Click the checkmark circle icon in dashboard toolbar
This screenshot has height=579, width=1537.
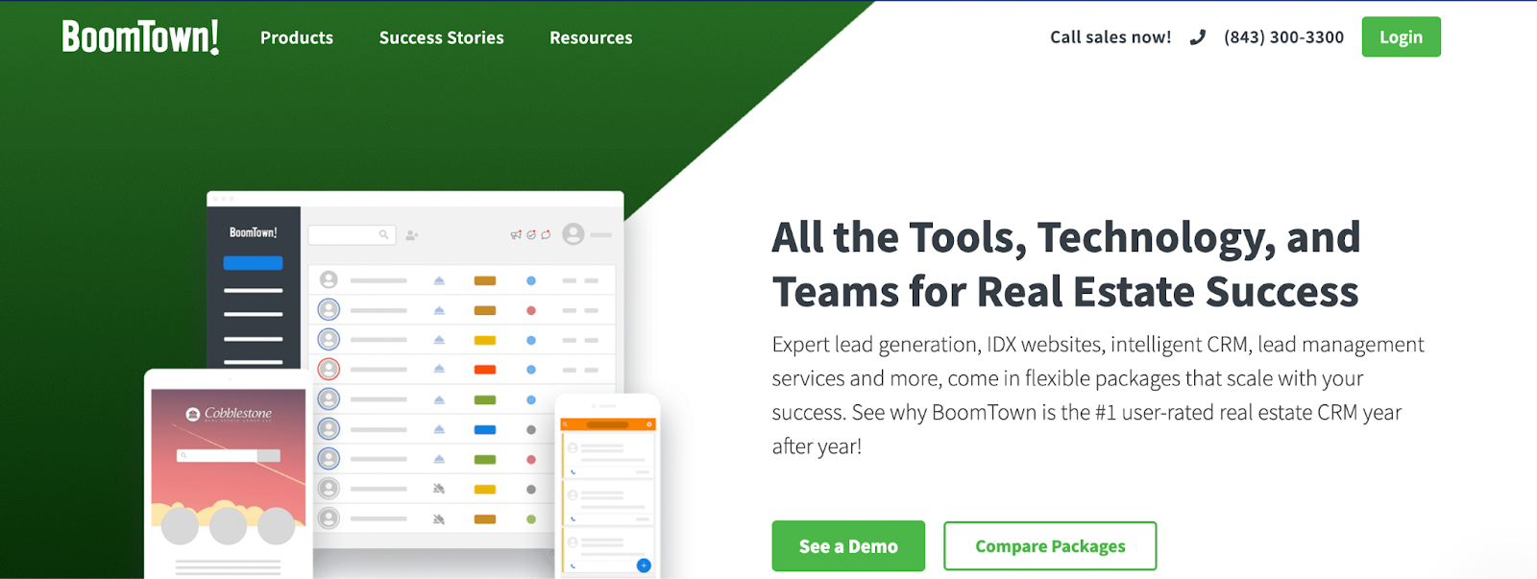point(531,234)
